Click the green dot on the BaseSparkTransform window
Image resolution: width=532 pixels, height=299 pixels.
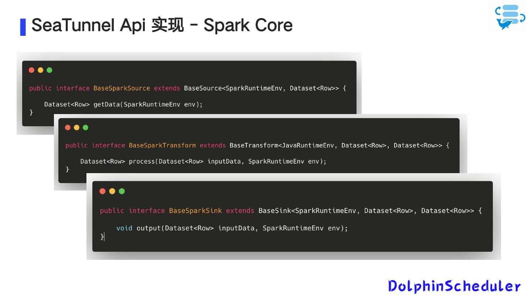(85, 127)
